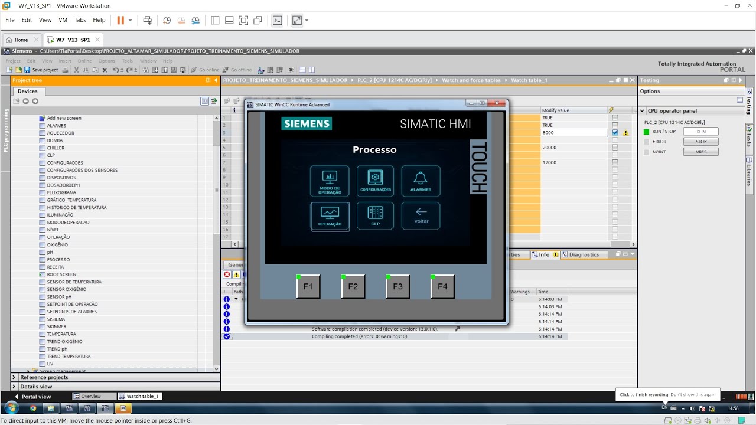The image size is (756, 425).
Task: Collapse the CPU operator panel section
Action: (x=642, y=111)
